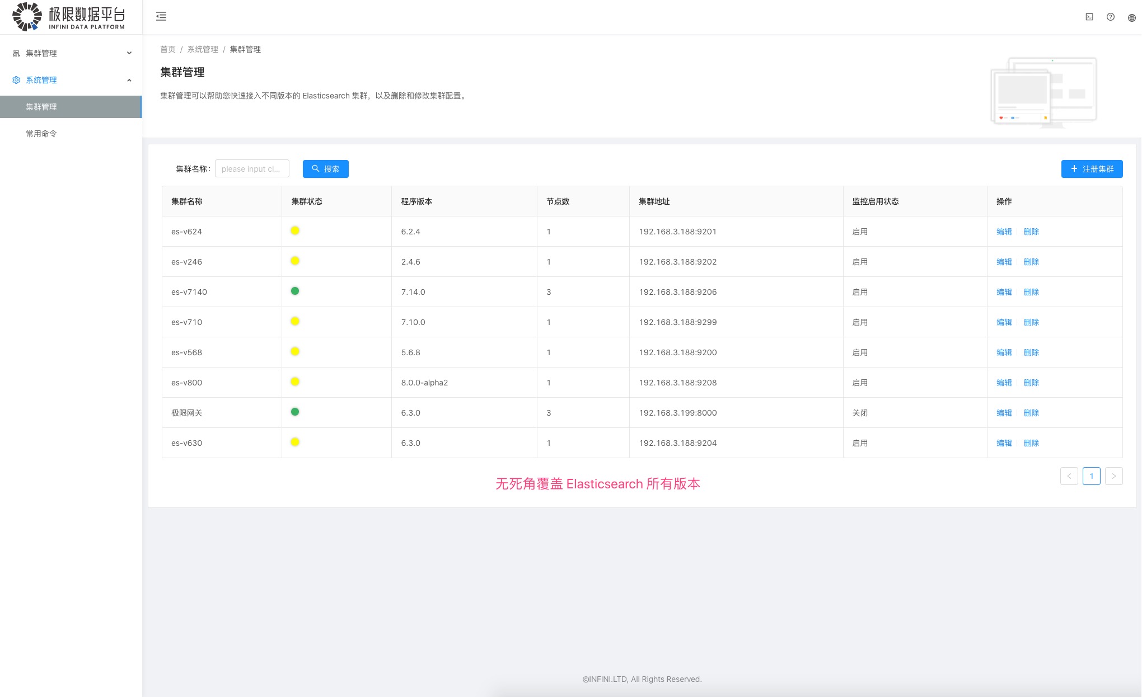The image size is (1142, 697).
Task: Delete the es-v800 cluster
Action: point(1031,383)
